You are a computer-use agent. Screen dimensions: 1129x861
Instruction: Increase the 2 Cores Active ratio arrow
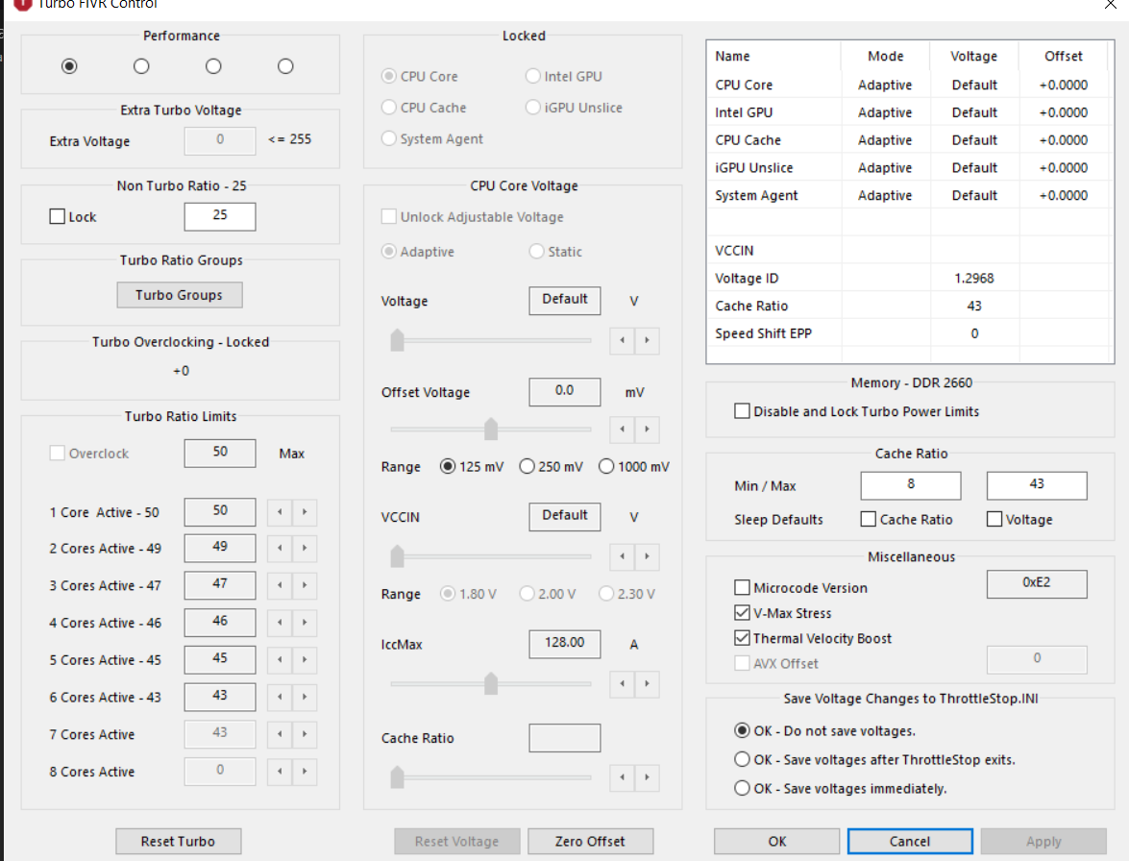coord(305,548)
